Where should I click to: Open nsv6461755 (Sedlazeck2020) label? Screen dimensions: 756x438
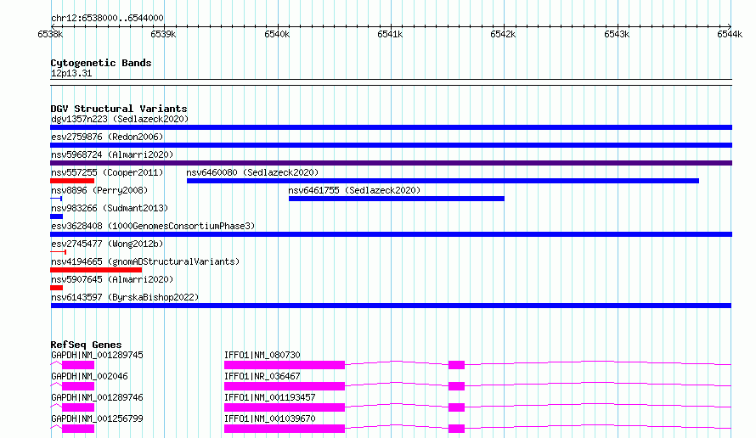click(x=354, y=190)
